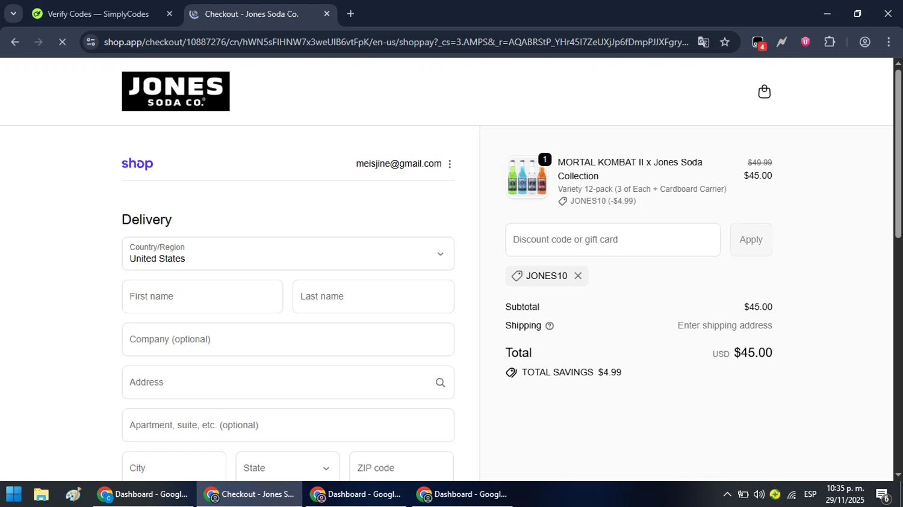Click the browser address bar URL

tap(396, 42)
